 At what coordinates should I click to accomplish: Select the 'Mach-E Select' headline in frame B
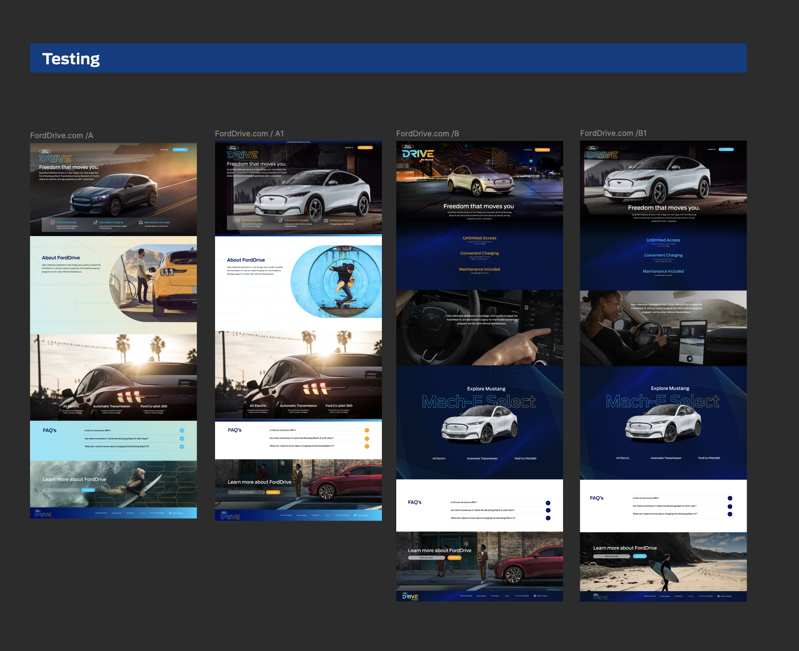(x=479, y=402)
